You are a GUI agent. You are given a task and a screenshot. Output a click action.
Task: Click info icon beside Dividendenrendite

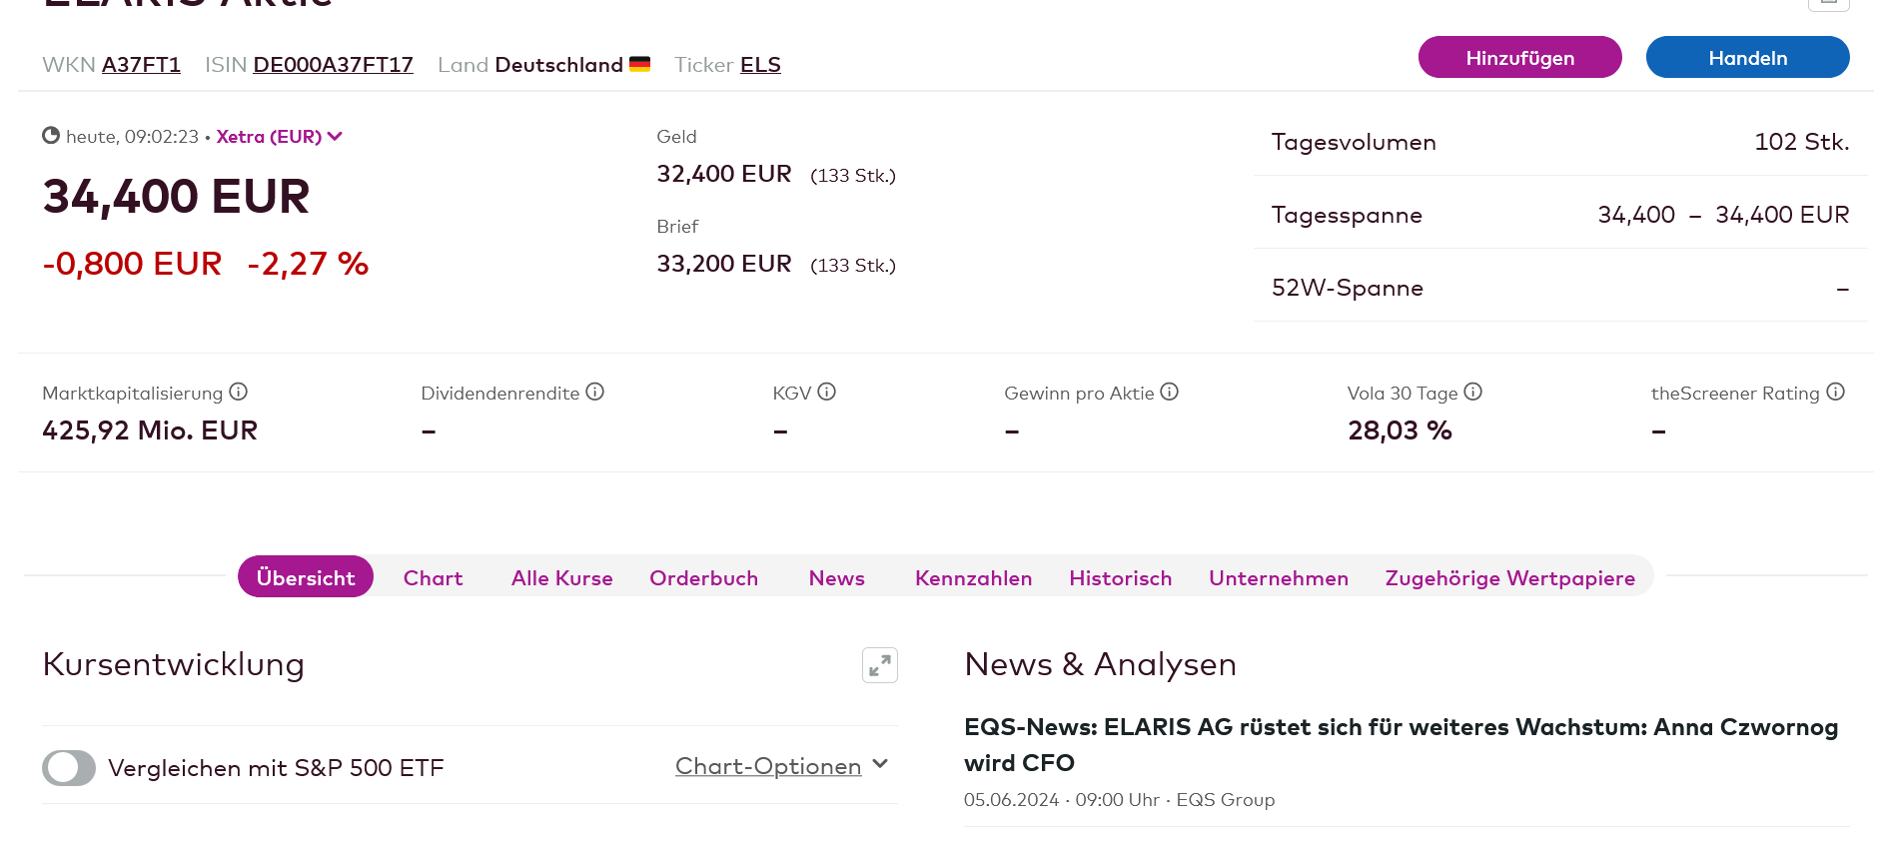click(x=594, y=392)
